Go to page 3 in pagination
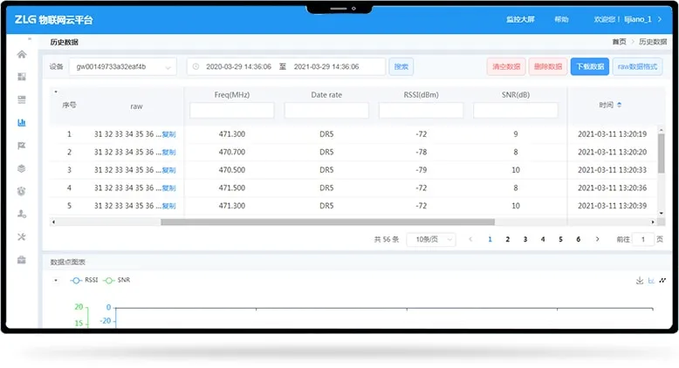Image resolution: width=679 pixels, height=368 pixels. pos(525,239)
